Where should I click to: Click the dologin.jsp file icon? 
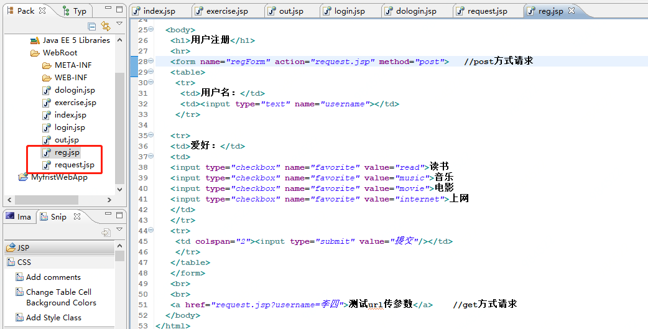(47, 91)
